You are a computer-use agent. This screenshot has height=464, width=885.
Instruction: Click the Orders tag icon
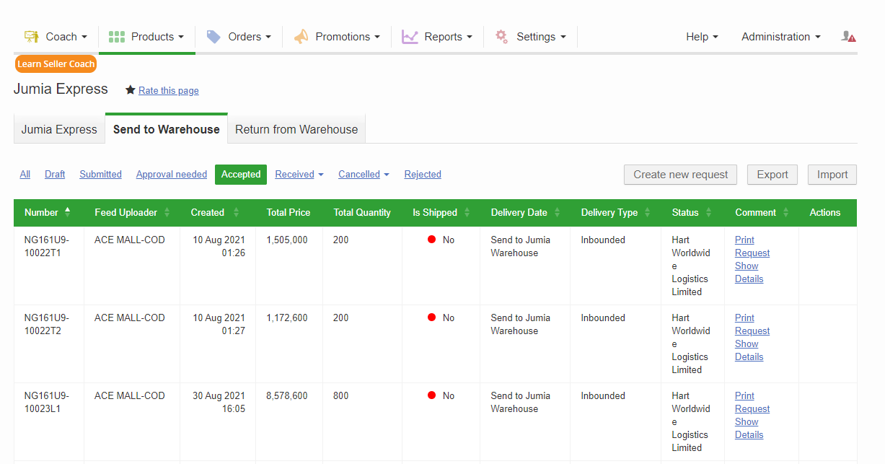point(213,37)
